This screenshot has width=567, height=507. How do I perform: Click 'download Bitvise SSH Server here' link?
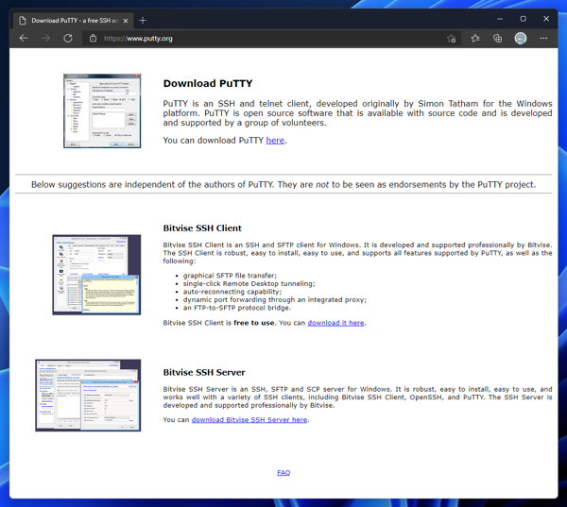point(249,419)
